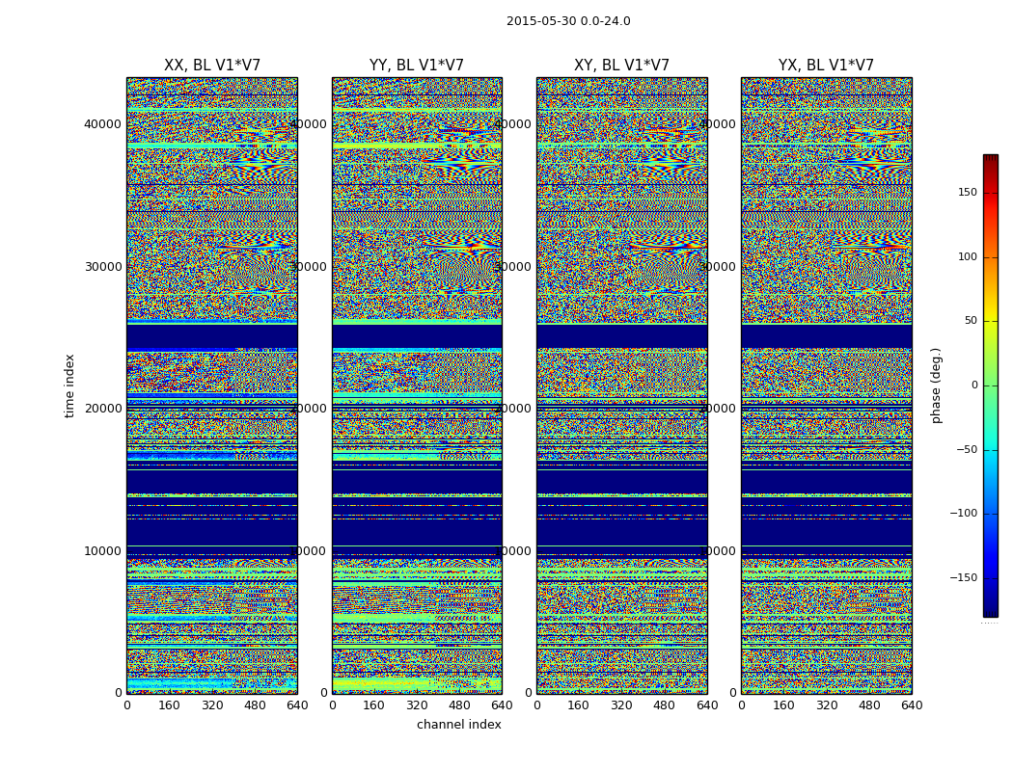The image size is (1013, 771).
Task: Click the YX, BL V1*V7 subplot title
Action: click(x=826, y=66)
